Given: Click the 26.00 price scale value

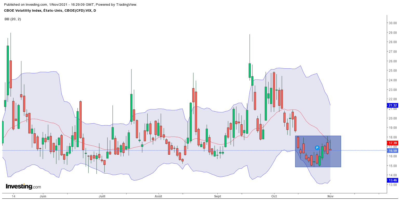Looking at the screenshot, I should [392, 61].
